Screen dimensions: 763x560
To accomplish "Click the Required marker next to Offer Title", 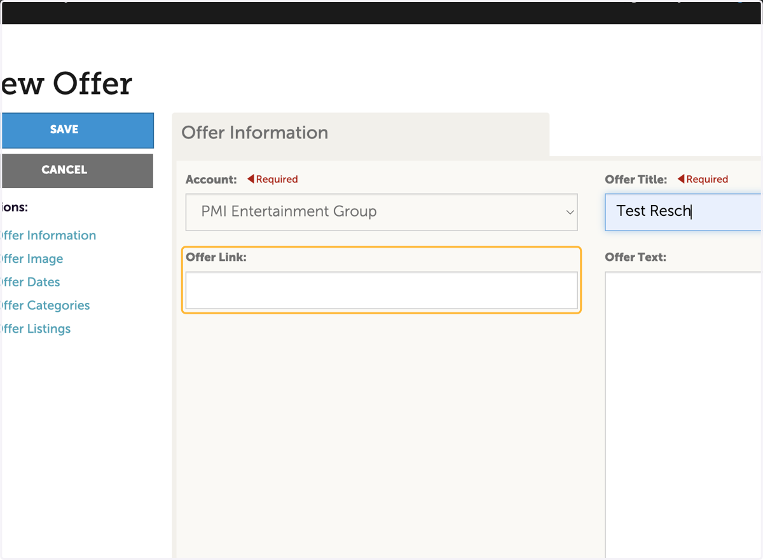I will pos(703,180).
